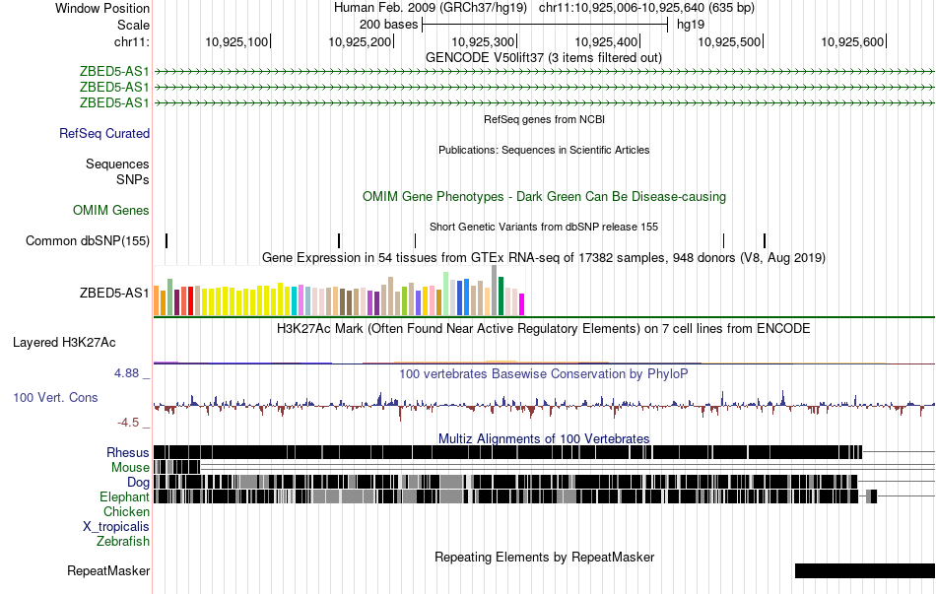Open 100 vertebrates Basewise Conservation by PhyloP title
936x594 pixels.
(x=543, y=374)
